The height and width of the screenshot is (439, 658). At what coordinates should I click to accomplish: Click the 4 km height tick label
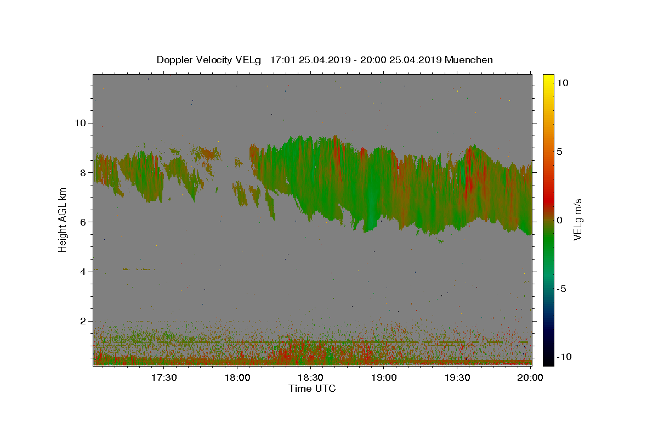[84, 272]
